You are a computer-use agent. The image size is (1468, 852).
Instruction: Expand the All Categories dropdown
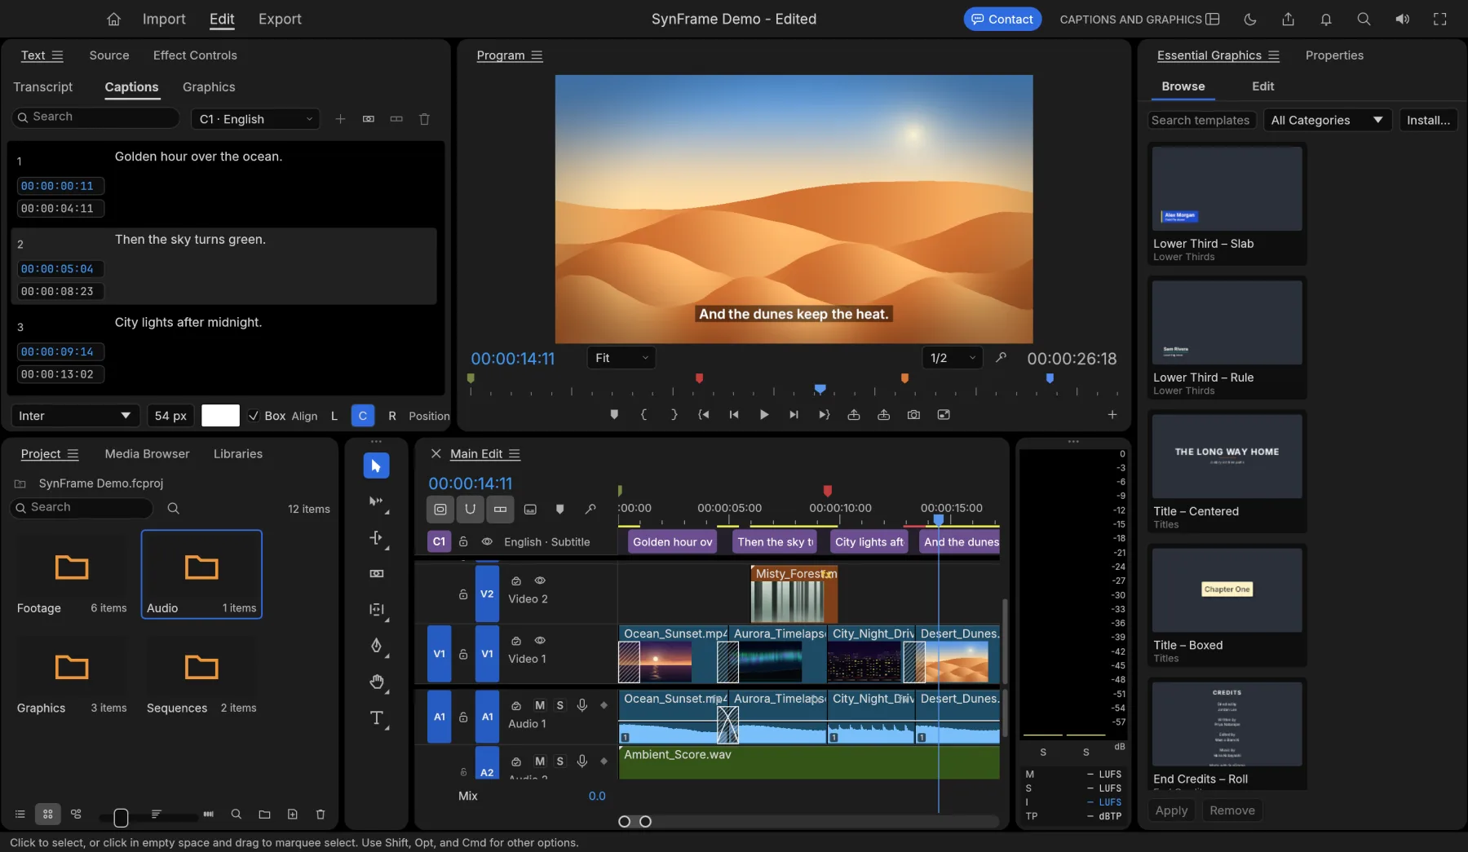[x=1327, y=120]
